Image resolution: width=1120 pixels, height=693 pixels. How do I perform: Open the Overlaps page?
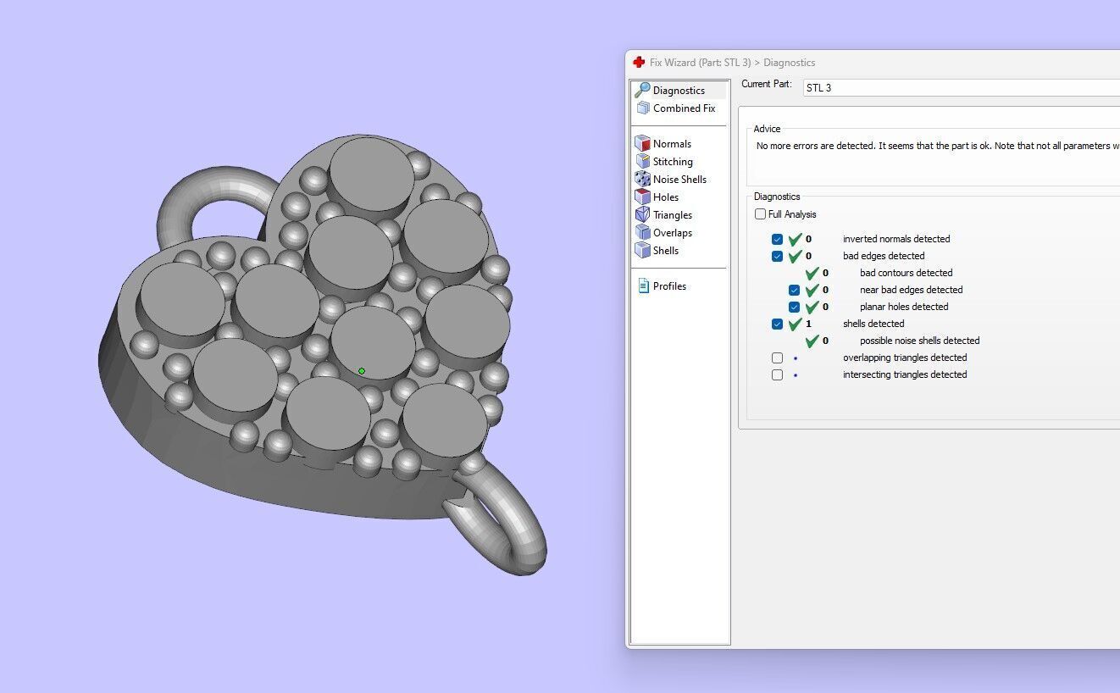(673, 232)
